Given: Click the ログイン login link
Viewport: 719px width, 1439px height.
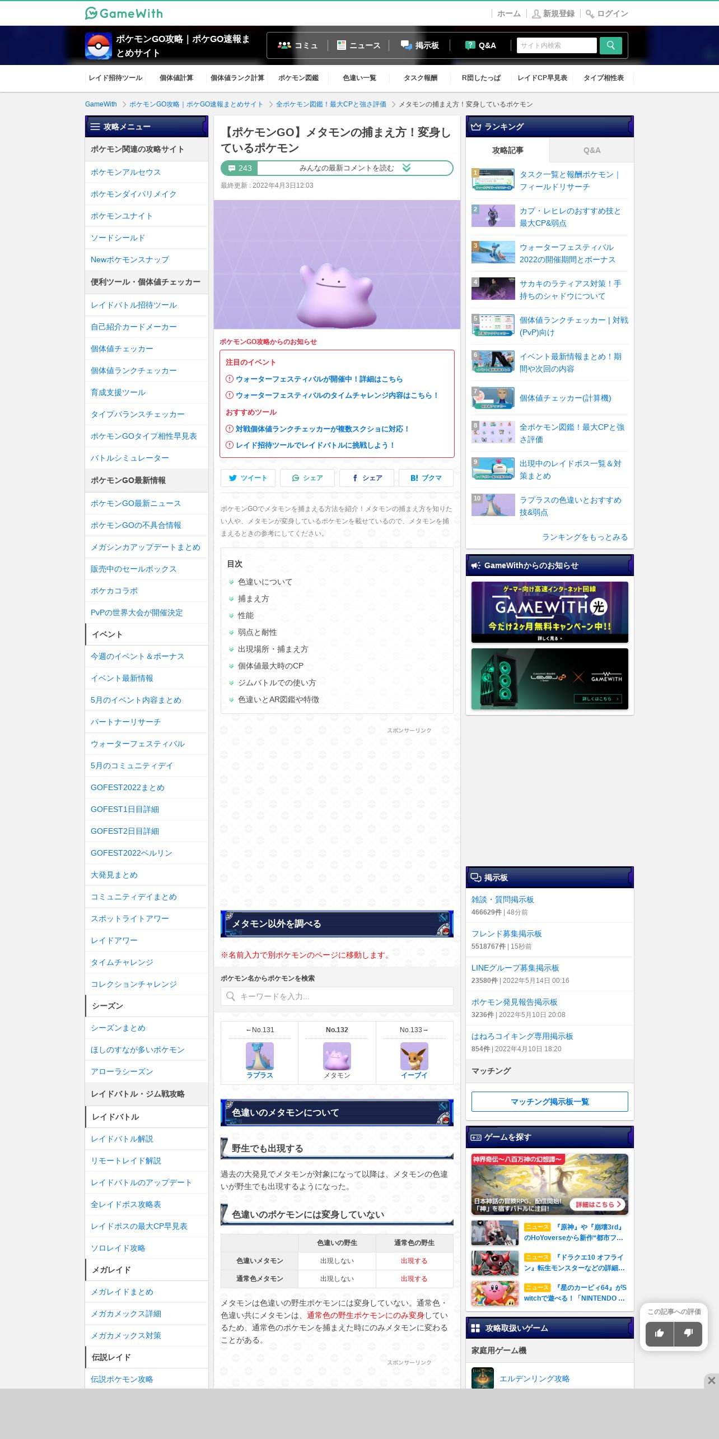Looking at the screenshot, I should pos(607,13).
